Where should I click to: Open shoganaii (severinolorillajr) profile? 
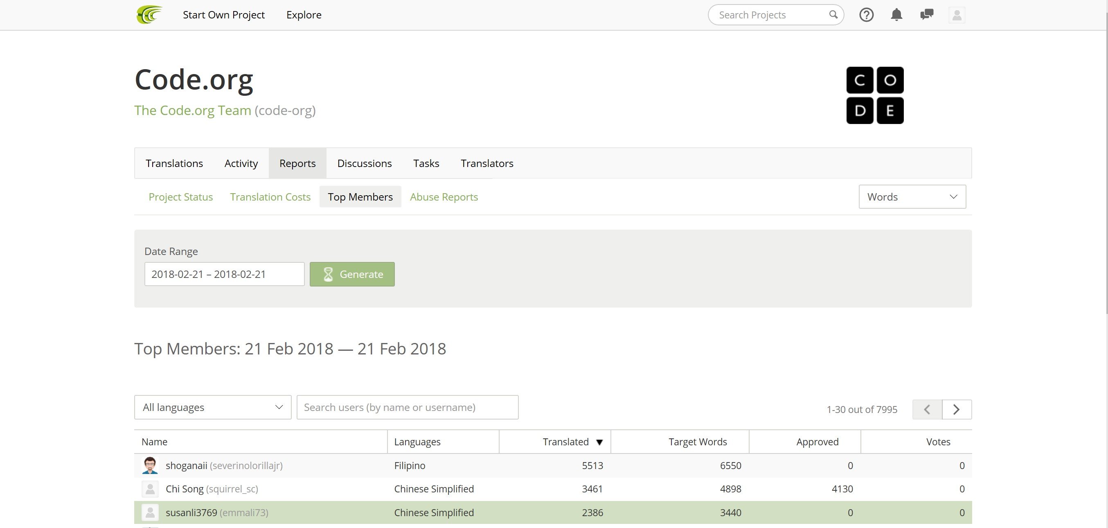click(224, 466)
